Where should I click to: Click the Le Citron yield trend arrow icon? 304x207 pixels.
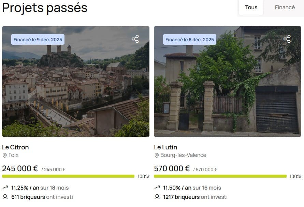pyautogui.click(x=5, y=188)
